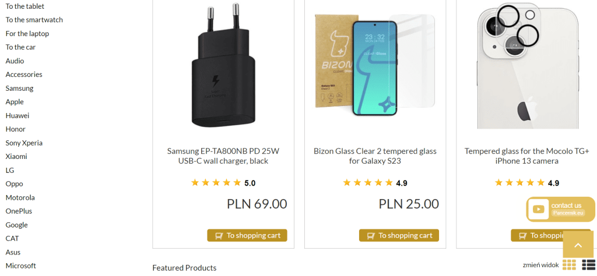Viewport: 597px width, 276px height.
Task: Open the To the smartwatch category
Action: [x=34, y=20]
